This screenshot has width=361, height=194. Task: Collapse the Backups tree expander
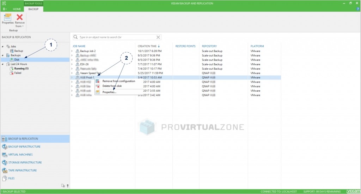point(3,55)
